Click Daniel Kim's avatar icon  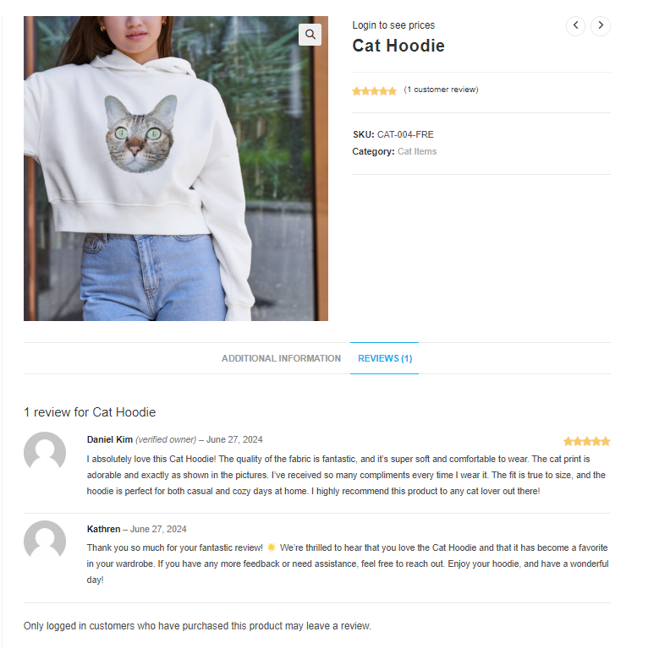tap(45, 452)
